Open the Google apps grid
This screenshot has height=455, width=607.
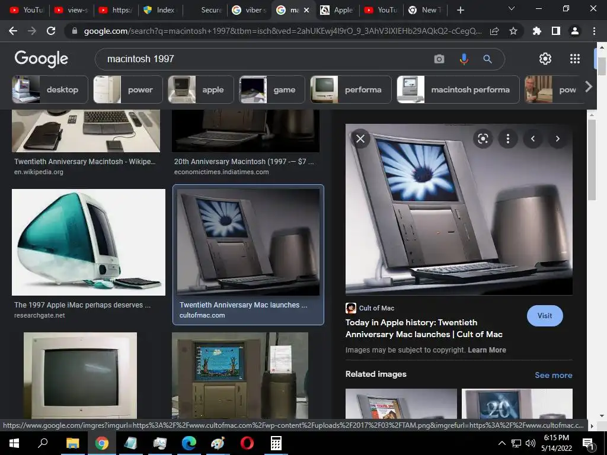click(x=575, y=59)
